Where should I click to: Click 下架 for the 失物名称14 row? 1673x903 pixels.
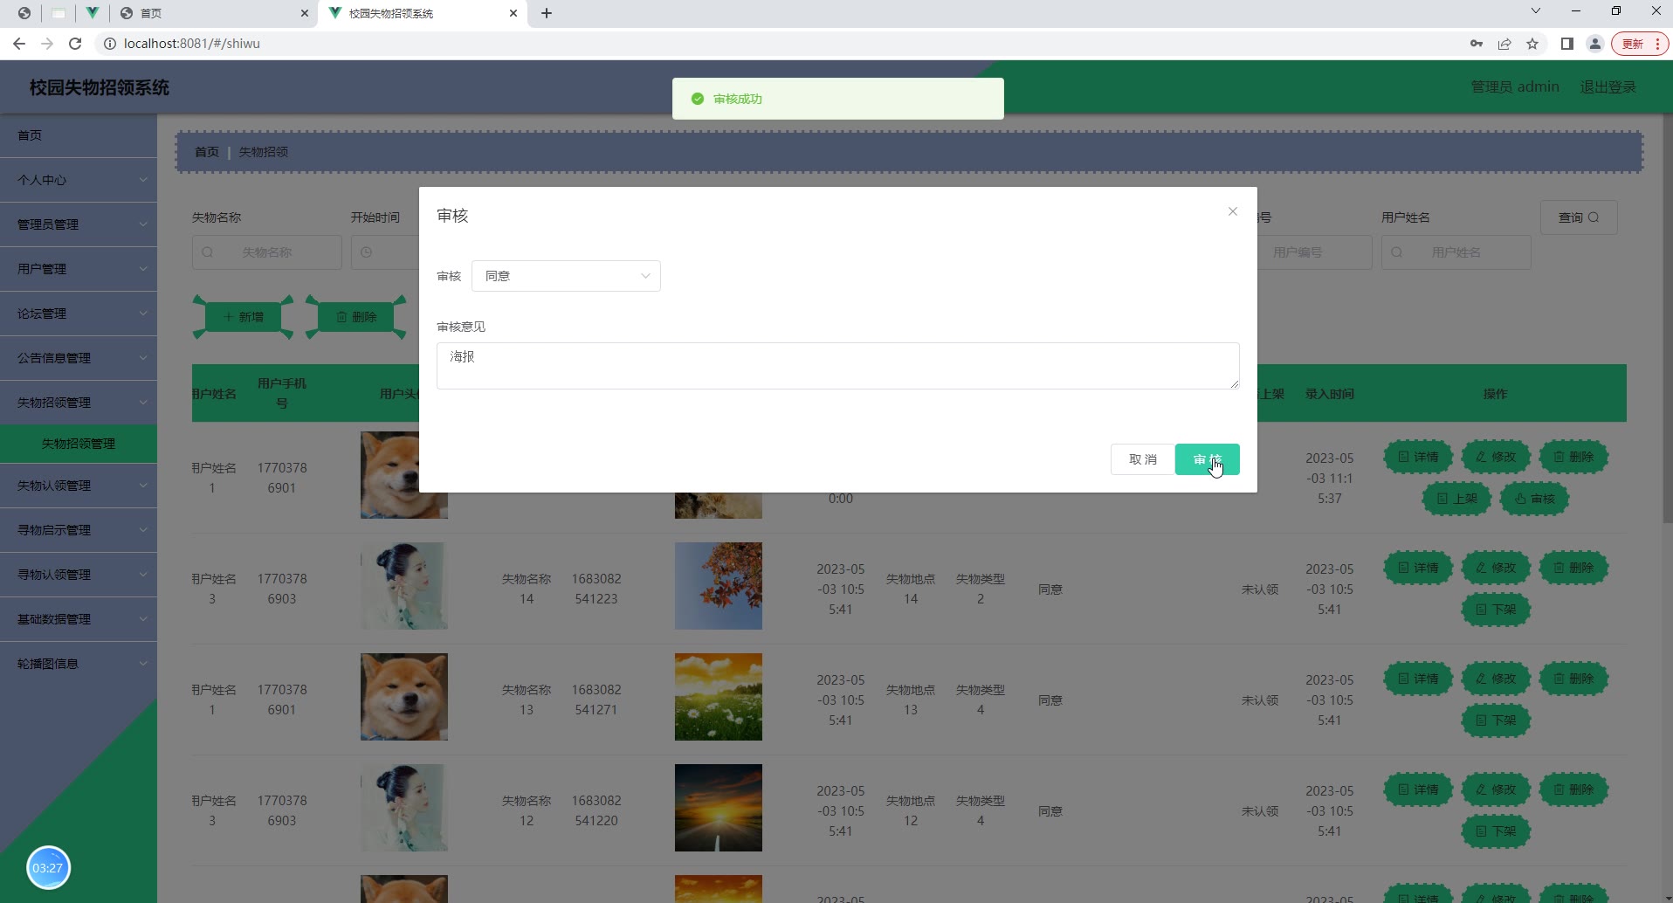click(1496, 610)
